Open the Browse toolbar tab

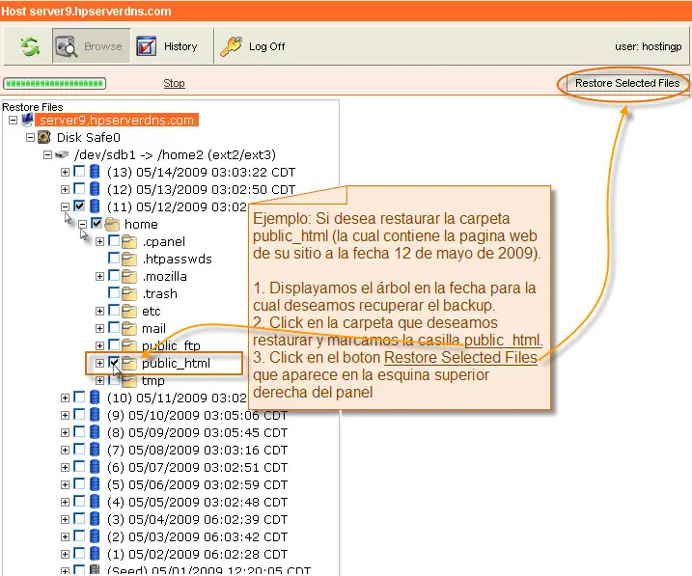point(92,46)
